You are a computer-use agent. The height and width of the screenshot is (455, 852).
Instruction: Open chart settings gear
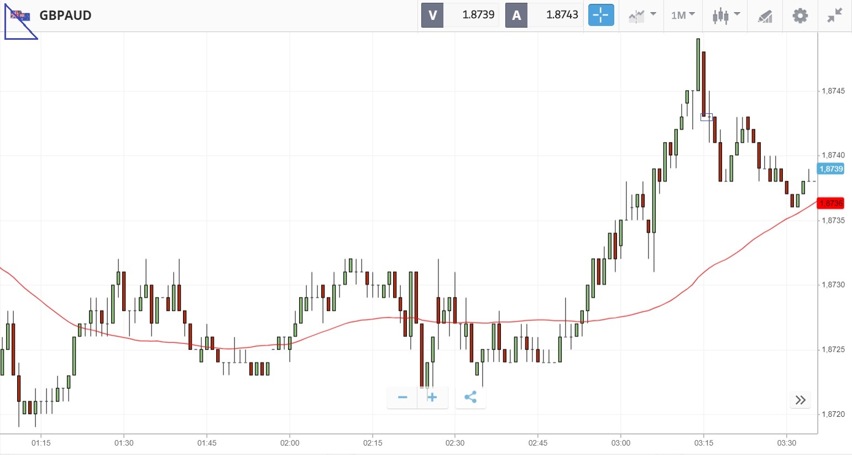[800, 15]
